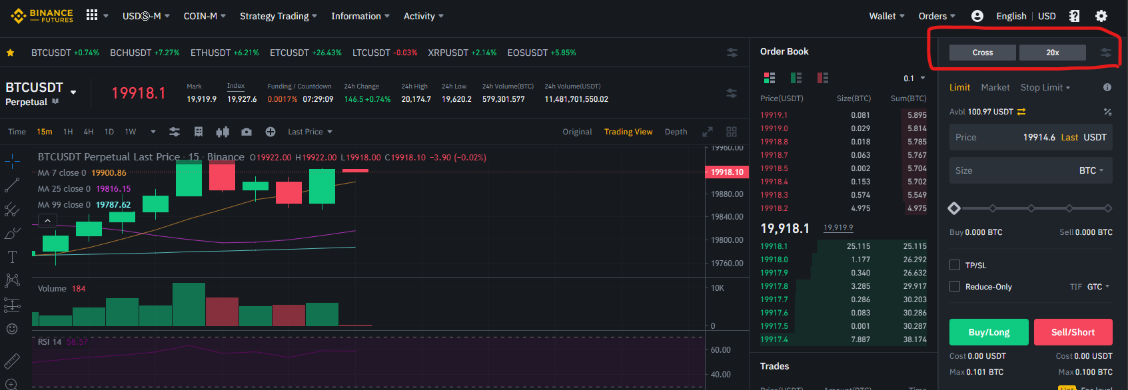Expand more time intervals dropdown arrow
This screenshot has width=1128, height=390.
[153, 132]
